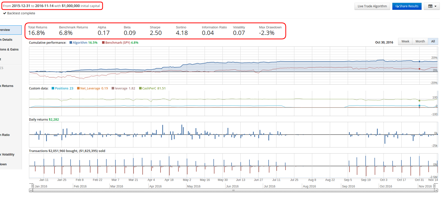The width and height of the screenshot is (443, 198).
Task: Click the Jul 2016 timeline marker
Action: 270,186
